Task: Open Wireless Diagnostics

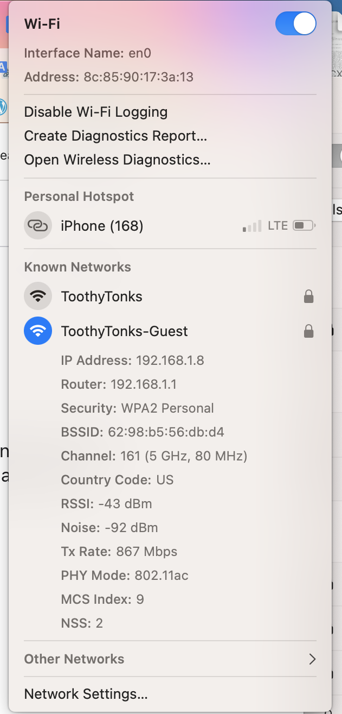Action: (117, 160)
